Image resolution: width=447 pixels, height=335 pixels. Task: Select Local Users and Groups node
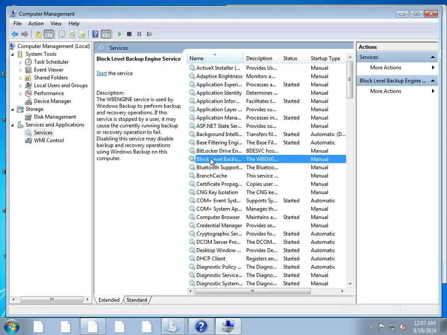[61, 85]
